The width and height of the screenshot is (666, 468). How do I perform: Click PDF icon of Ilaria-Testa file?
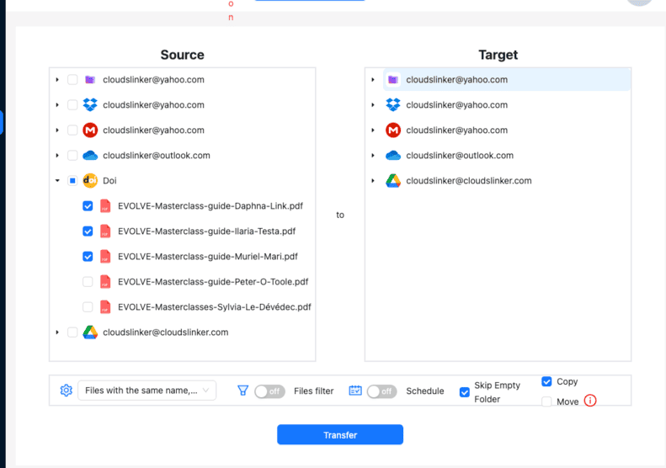coord(105,231)
